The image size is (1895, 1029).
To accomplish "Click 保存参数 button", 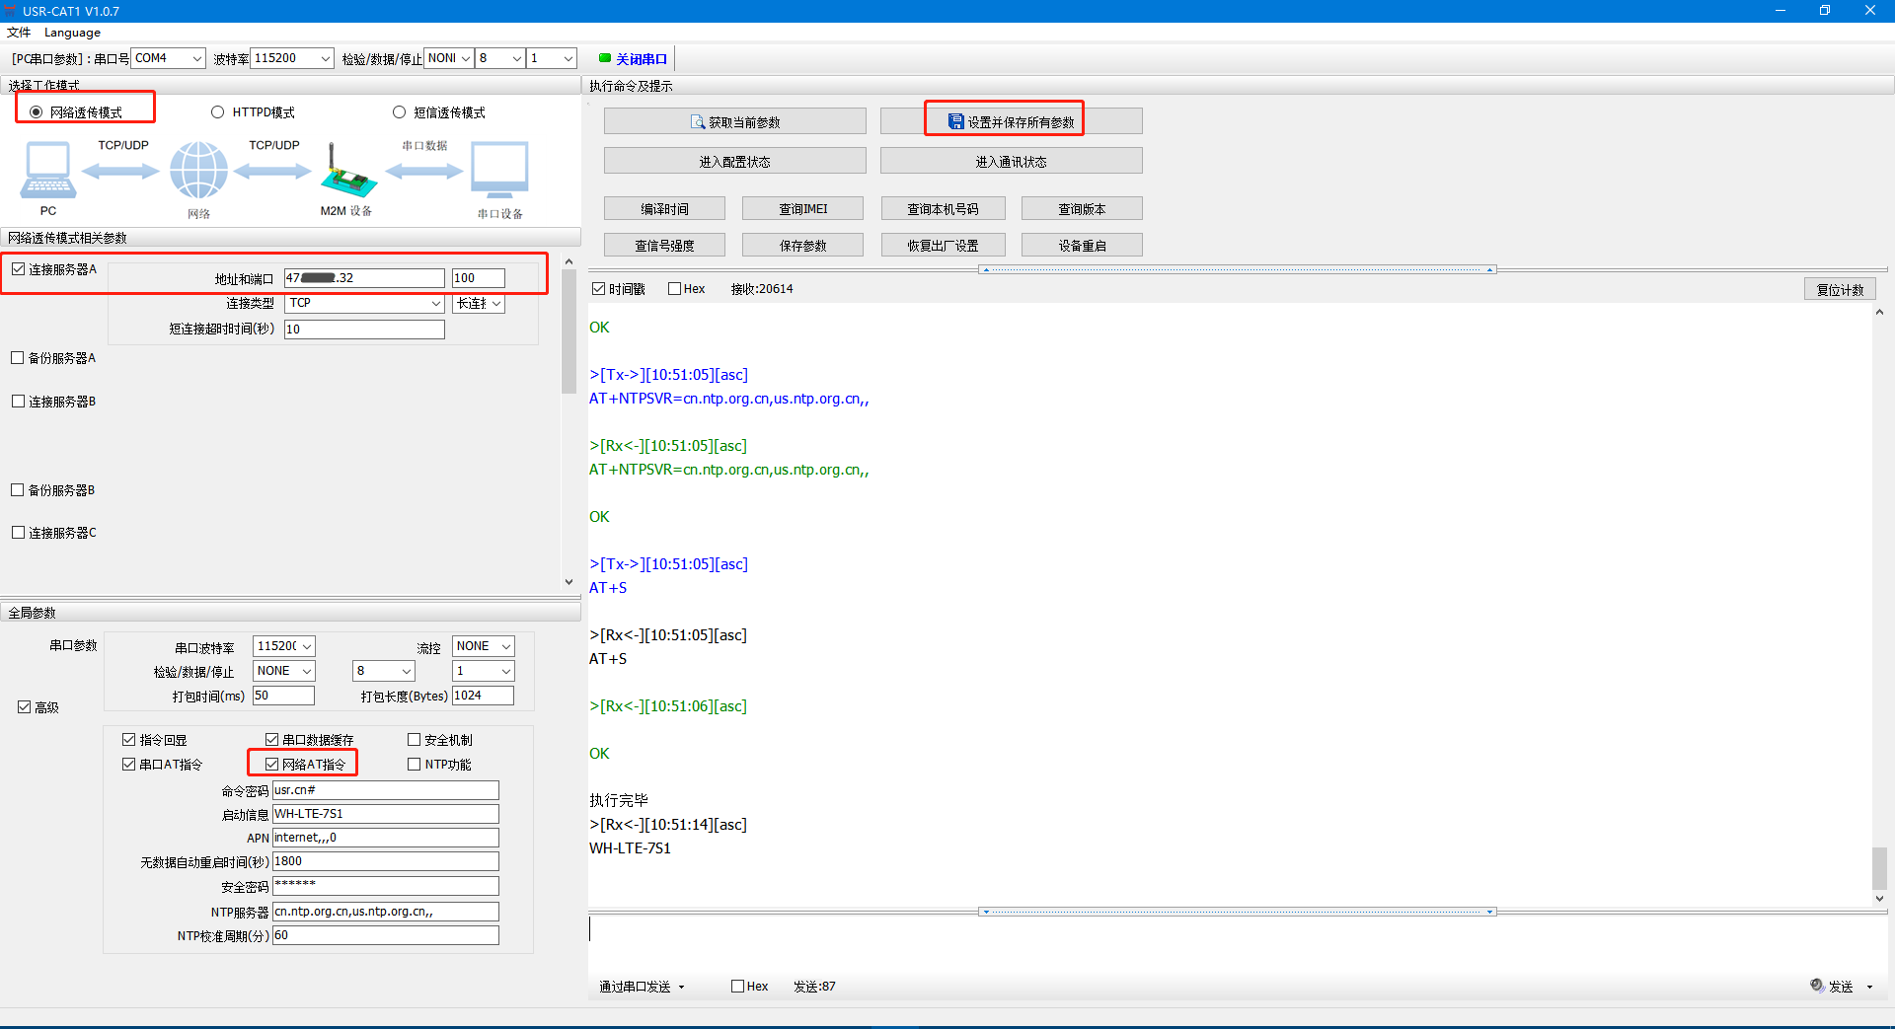I will click(803, 245).
